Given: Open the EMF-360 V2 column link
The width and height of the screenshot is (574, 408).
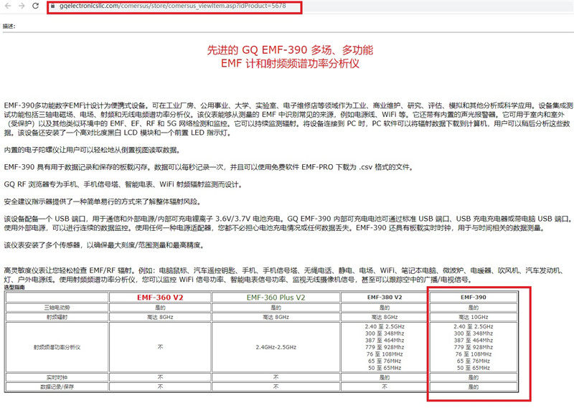Looking at the screenshot, I should [x=160, y=298].
